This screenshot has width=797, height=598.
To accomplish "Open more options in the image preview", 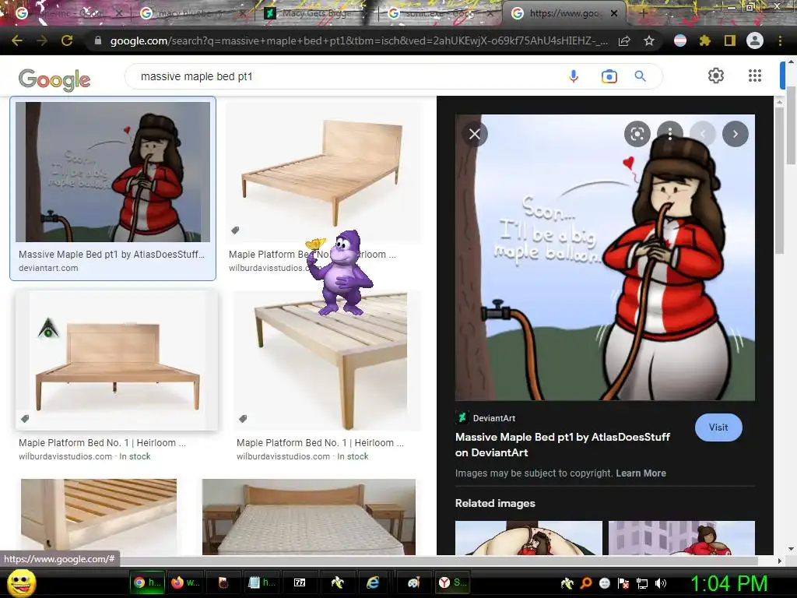I will point(670,134).
